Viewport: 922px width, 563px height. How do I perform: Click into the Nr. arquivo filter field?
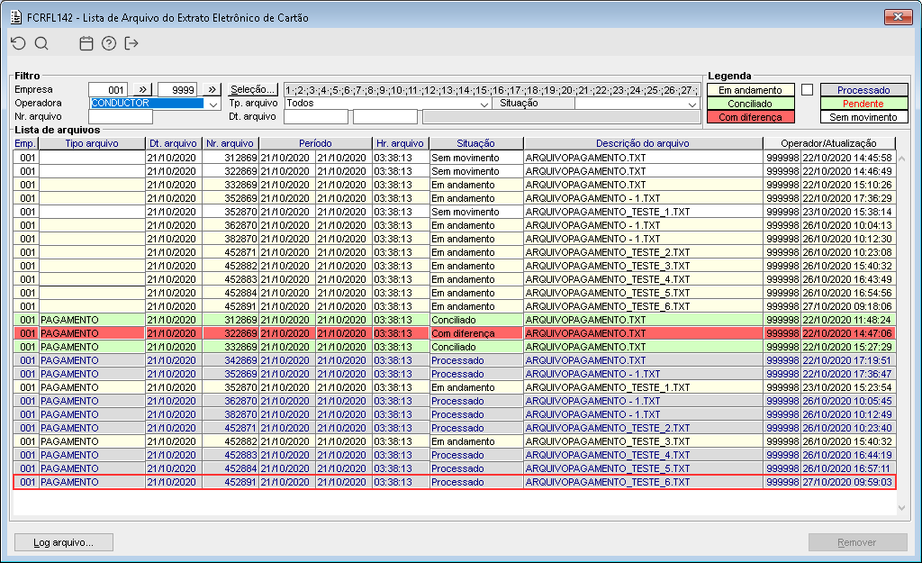pyautogui.click(x=120, y=117)
